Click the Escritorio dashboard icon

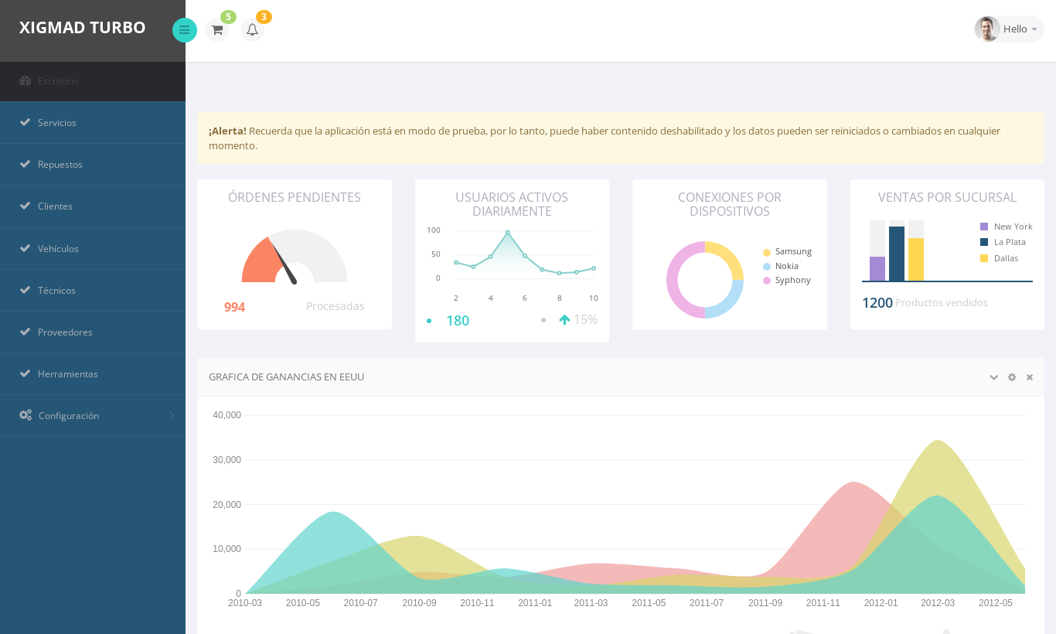pos(25,80)
